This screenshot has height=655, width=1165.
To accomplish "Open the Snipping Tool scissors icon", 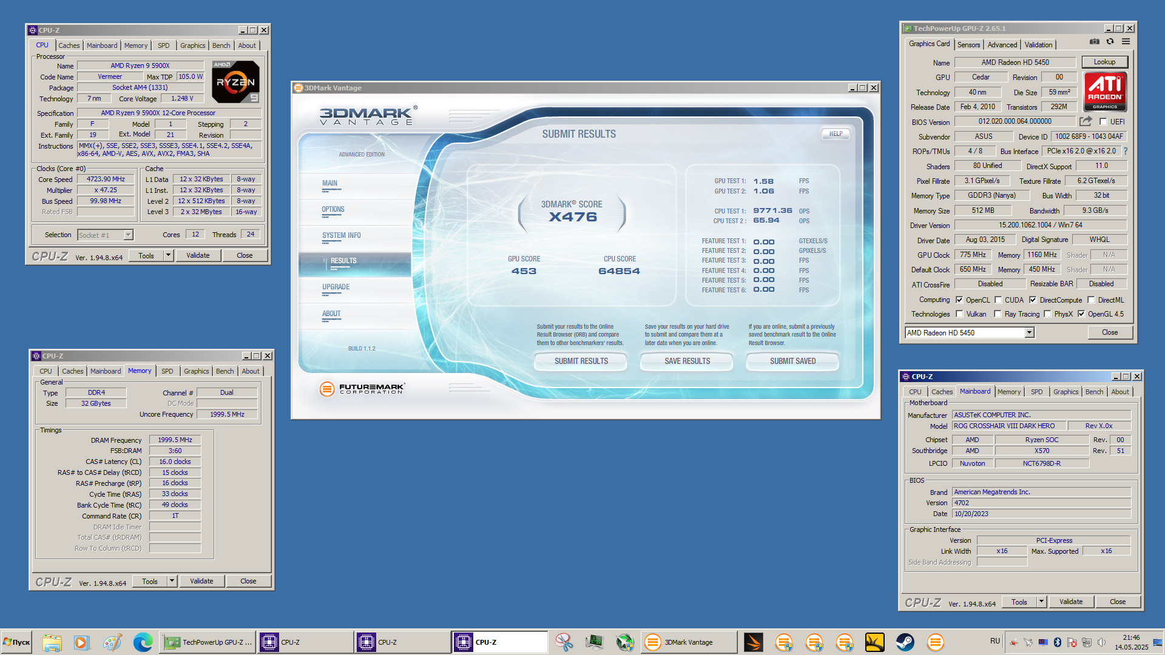I will coord(564,642).
